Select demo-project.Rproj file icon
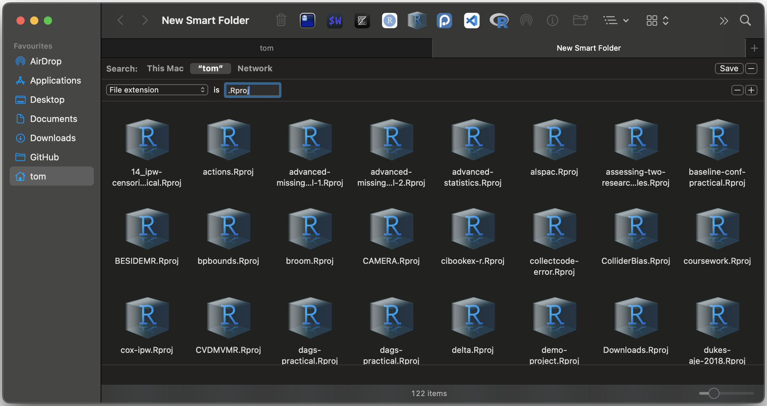The height and width of the screenshot is (406, 767). point(554,318)
